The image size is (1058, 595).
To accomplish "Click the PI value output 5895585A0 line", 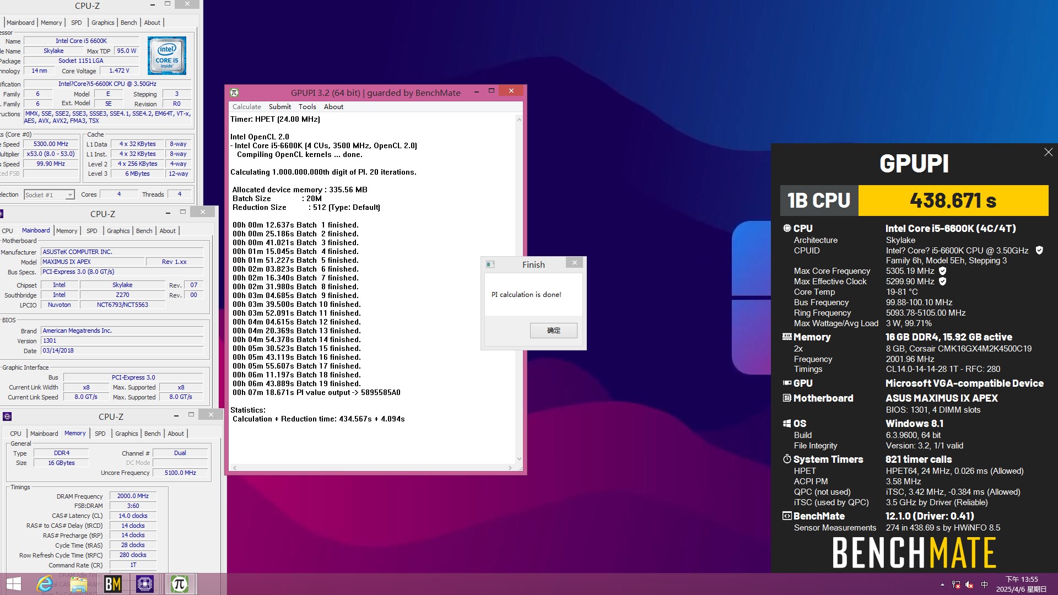I will point(316,392).
